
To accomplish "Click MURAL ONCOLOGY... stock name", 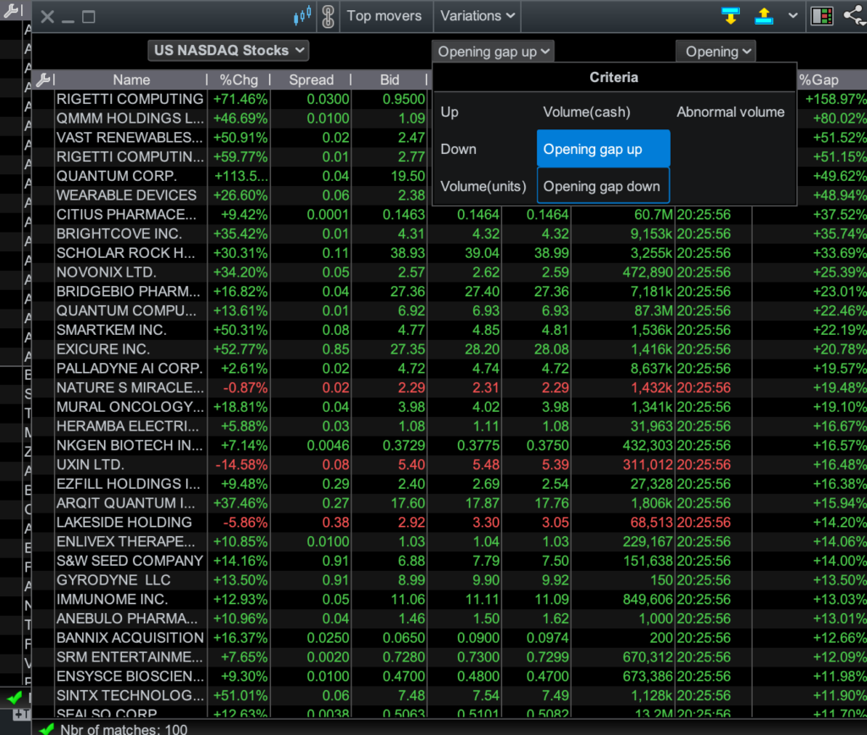I will 130,408.
